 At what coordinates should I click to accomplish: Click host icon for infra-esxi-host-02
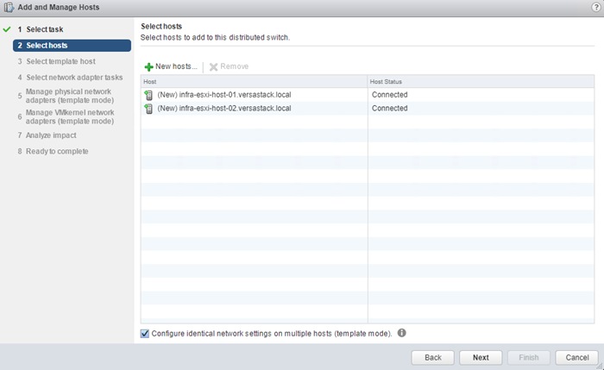(x=148, y=109)
